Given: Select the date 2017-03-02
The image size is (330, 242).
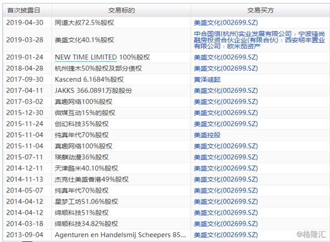Looking at the screenshot, I should (24, 102).
